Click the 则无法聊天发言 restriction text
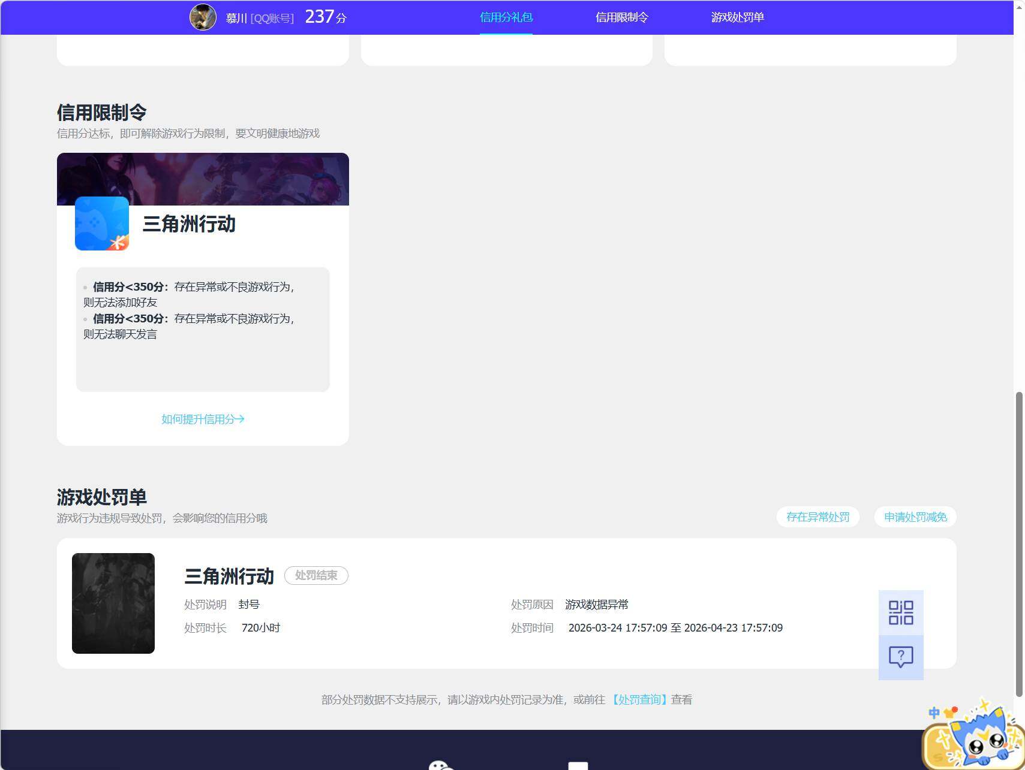Screen dimensions: 1025x770 (x=120, y=334)
